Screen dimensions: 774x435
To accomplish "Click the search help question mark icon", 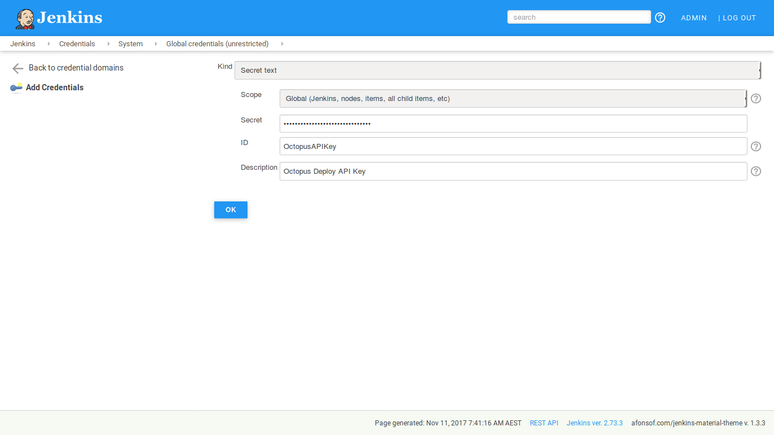I will coord(660,17).
